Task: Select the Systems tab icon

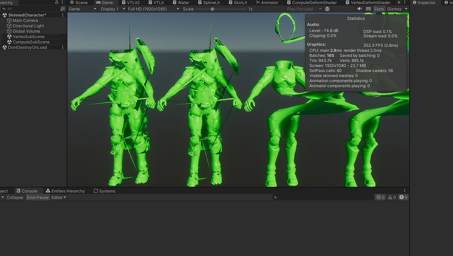Action: coord(96,191)
